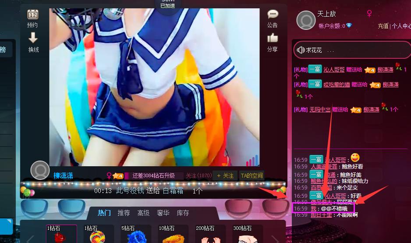Click the first blue seat below the ticker

click(34, 209)
